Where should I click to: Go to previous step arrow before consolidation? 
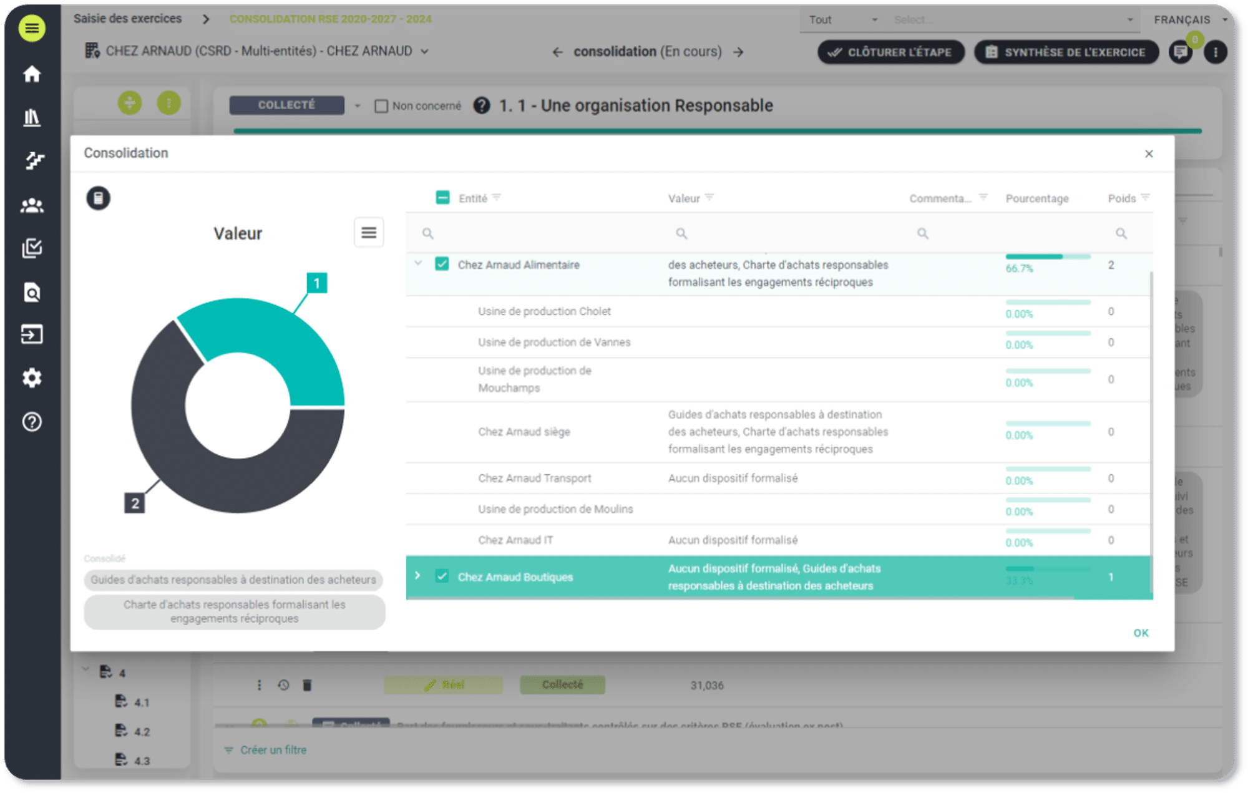click(557, 52)
